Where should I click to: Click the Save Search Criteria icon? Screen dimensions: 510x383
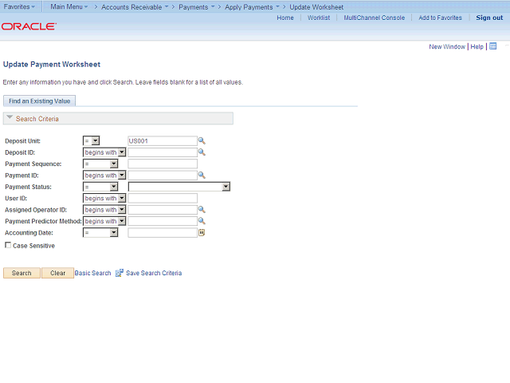coord(120,273)
